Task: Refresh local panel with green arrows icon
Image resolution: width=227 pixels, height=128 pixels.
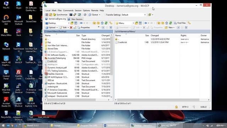Action: coord(106,23)
